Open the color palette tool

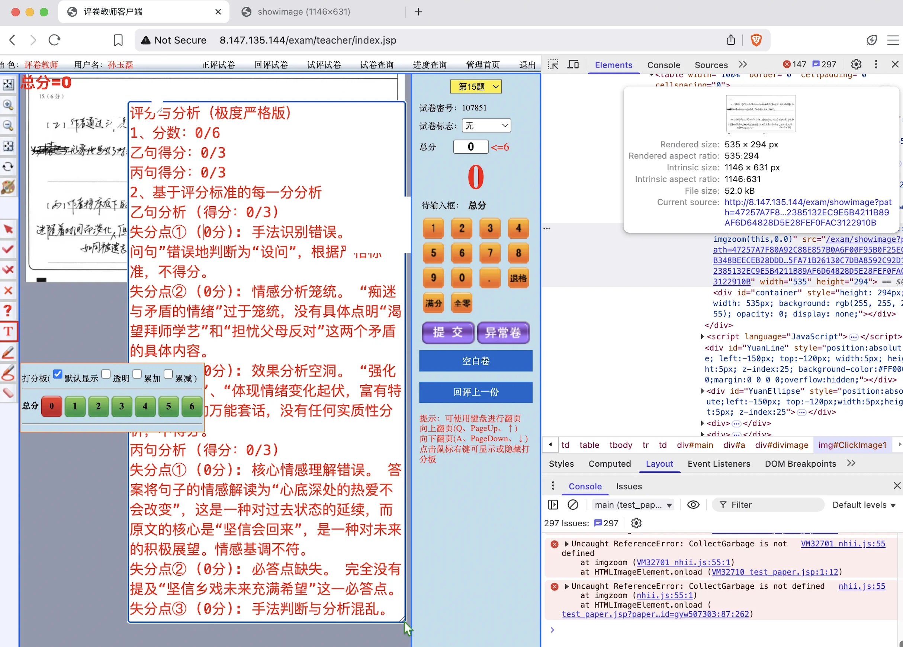click(9, 187)
